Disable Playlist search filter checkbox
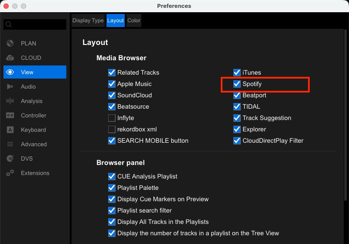 click(x=112, y=210)
